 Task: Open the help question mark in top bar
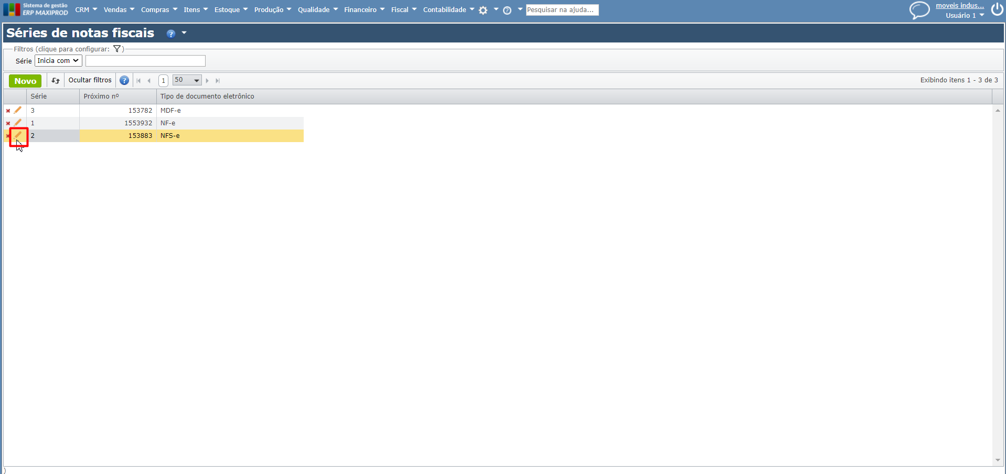tap(507, 10)
